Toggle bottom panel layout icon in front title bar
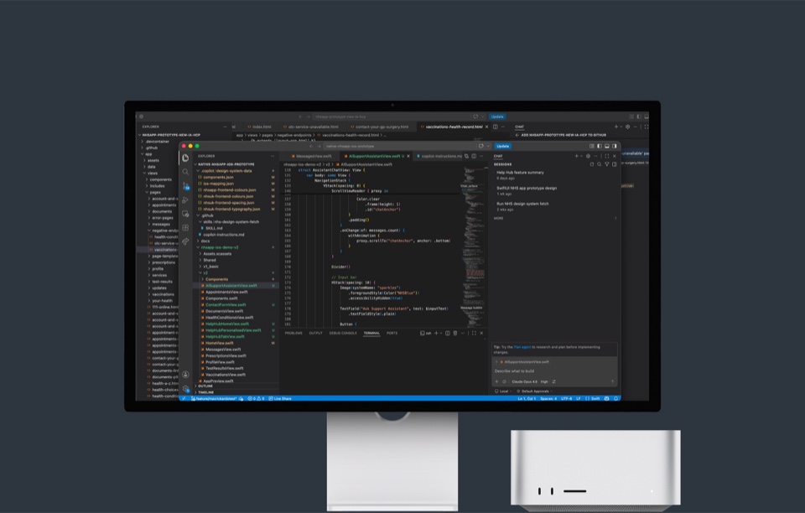 607,146
